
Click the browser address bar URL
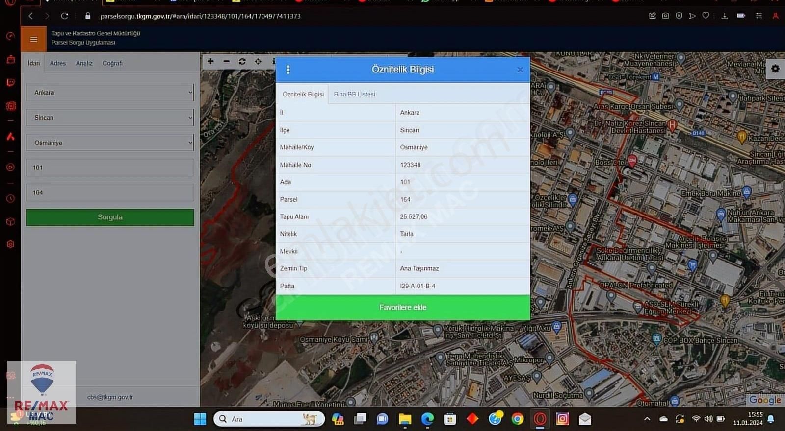coord(200,16)
